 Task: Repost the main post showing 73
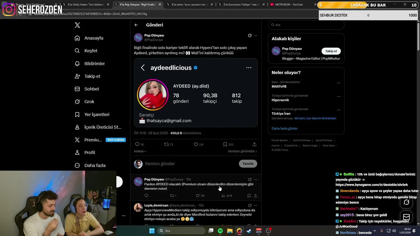[x=169, y=144]
